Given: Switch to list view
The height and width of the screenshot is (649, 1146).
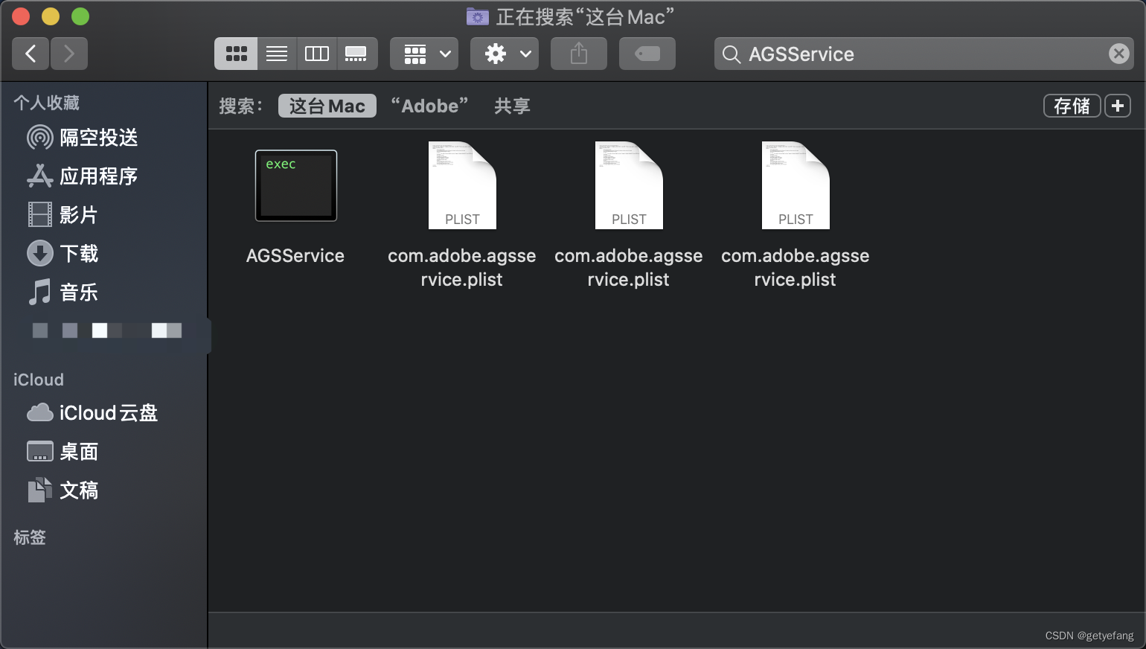Looking at the screenshot, I should [277, 54].
